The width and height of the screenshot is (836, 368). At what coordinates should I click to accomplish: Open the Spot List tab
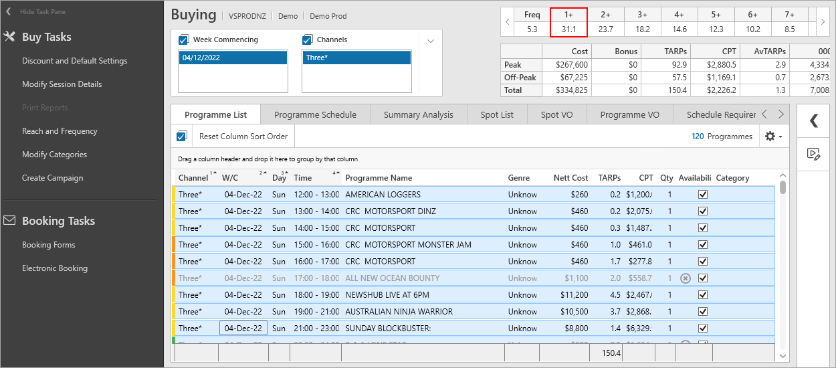[497, 114]
